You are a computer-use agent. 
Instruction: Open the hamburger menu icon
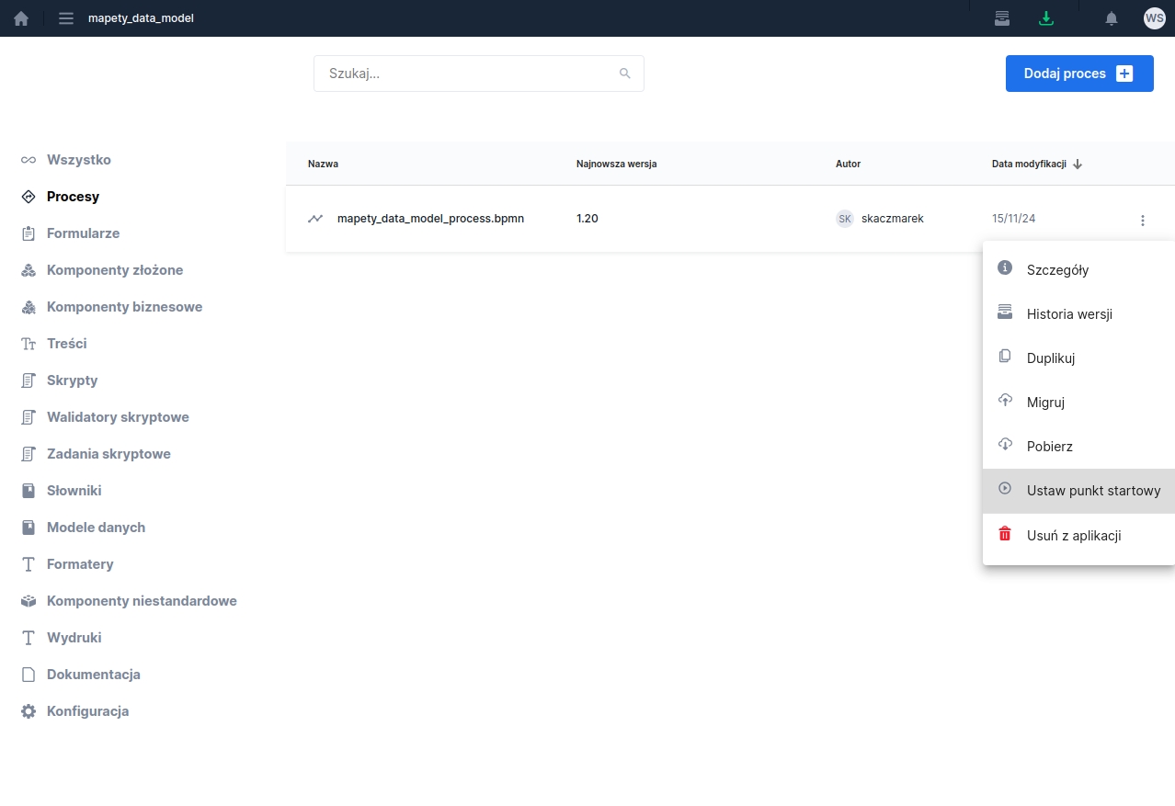pyautogui.click(x=66, y=18)
